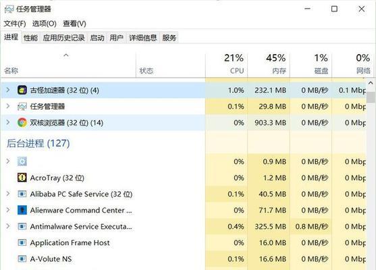Viewport: 376px width, 270px height.
Task: Select the 双核浏览器 Chrome-style icon
Action: tap(22, 123)
